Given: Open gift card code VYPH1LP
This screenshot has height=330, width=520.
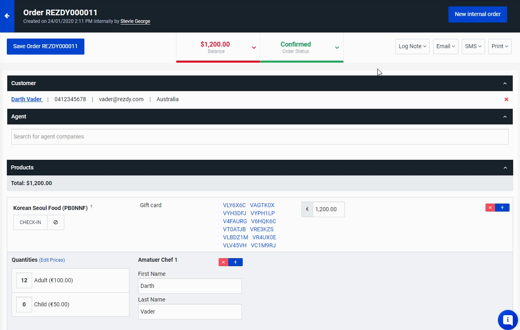Looking at the screenshot, I should tap(262, 213).
